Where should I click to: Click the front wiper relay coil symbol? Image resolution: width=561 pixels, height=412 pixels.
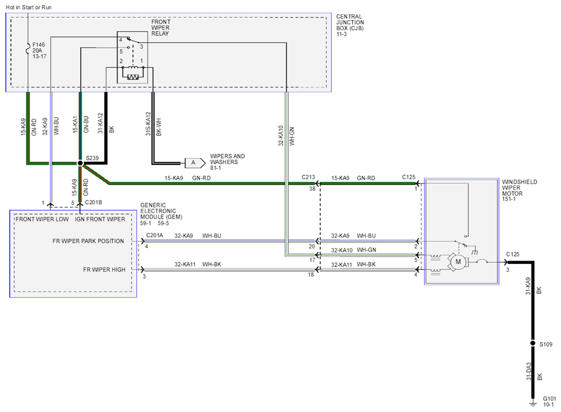tap(133, 67)
